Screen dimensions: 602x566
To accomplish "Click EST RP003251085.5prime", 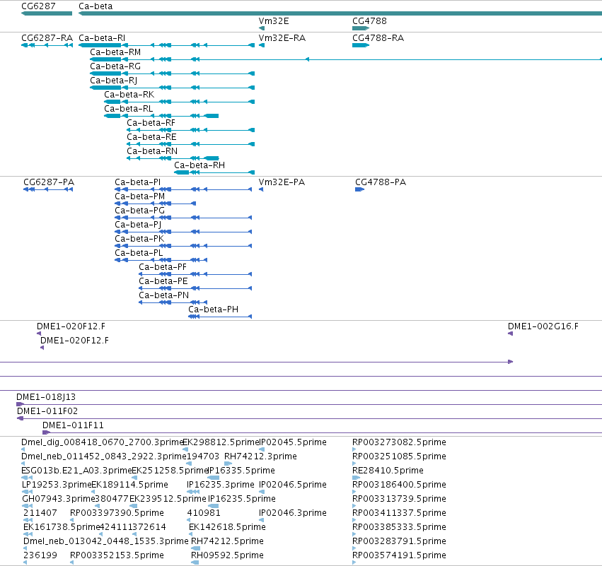I will tap(399, 456).
